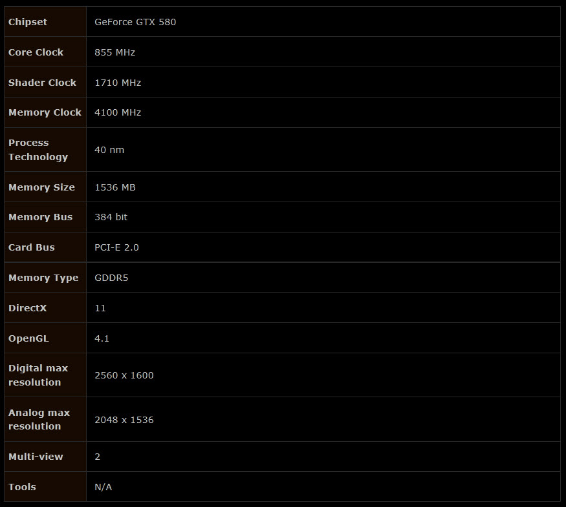Click the Chipset row label
Screen dimensions: 566x507
click(28, 22)
